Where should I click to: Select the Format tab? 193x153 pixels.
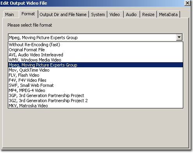pyautogui.click(x=29, y=14)
